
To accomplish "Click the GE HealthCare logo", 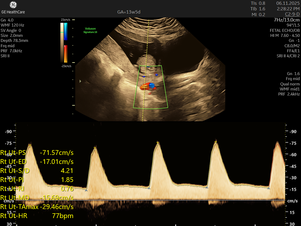I will pyautogui.click(x=13, y=8).
